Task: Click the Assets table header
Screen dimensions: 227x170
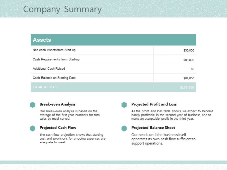Action: click(113, 40)
